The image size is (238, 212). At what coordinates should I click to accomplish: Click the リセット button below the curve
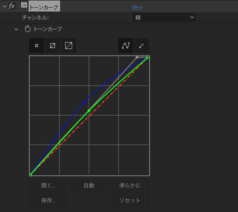[x=130, y=200]
